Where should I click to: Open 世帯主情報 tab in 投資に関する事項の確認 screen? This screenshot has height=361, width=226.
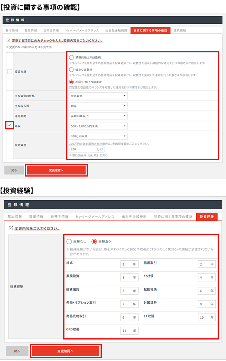[51, 31]
